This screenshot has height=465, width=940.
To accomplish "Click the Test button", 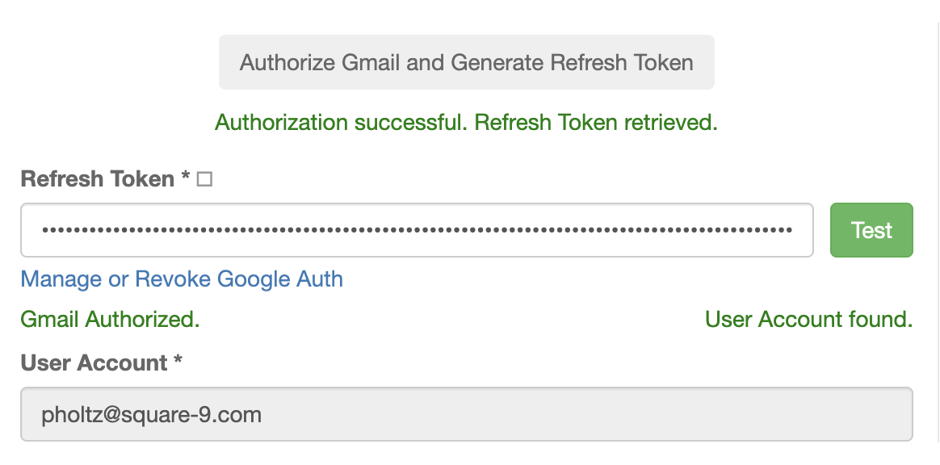I will [871, 230].
